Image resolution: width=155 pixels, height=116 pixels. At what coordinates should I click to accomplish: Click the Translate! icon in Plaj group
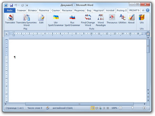(x=10, y=19)
